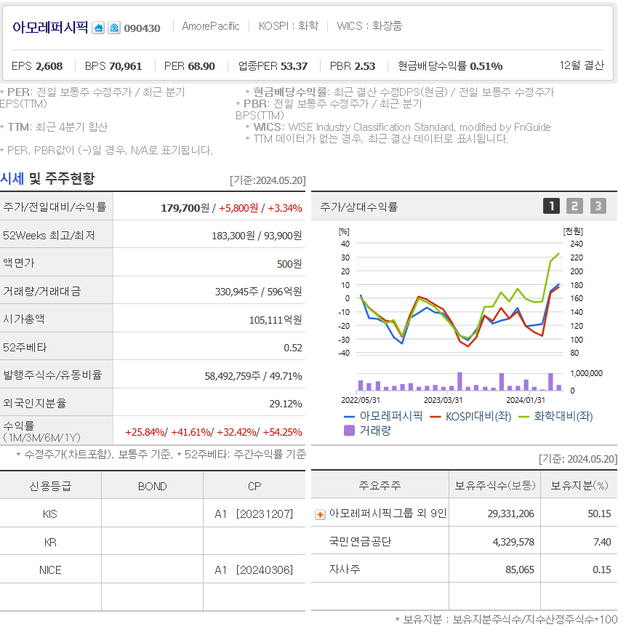Click the 보유지분(%) column header
This screenshot has width=626, height=635.
579,485
